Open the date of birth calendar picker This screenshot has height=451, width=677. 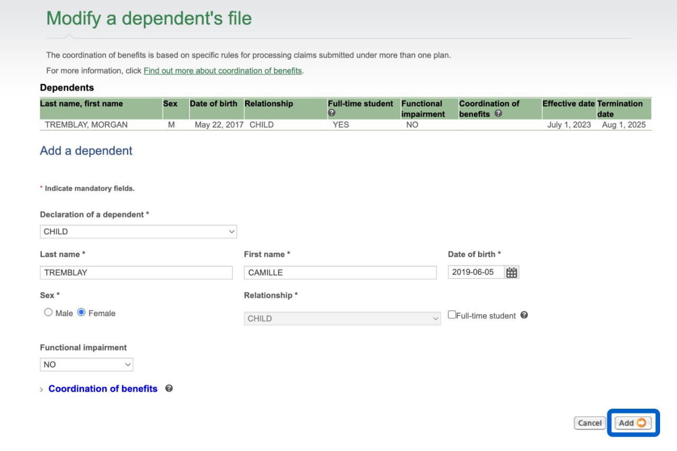pos(511,273)
